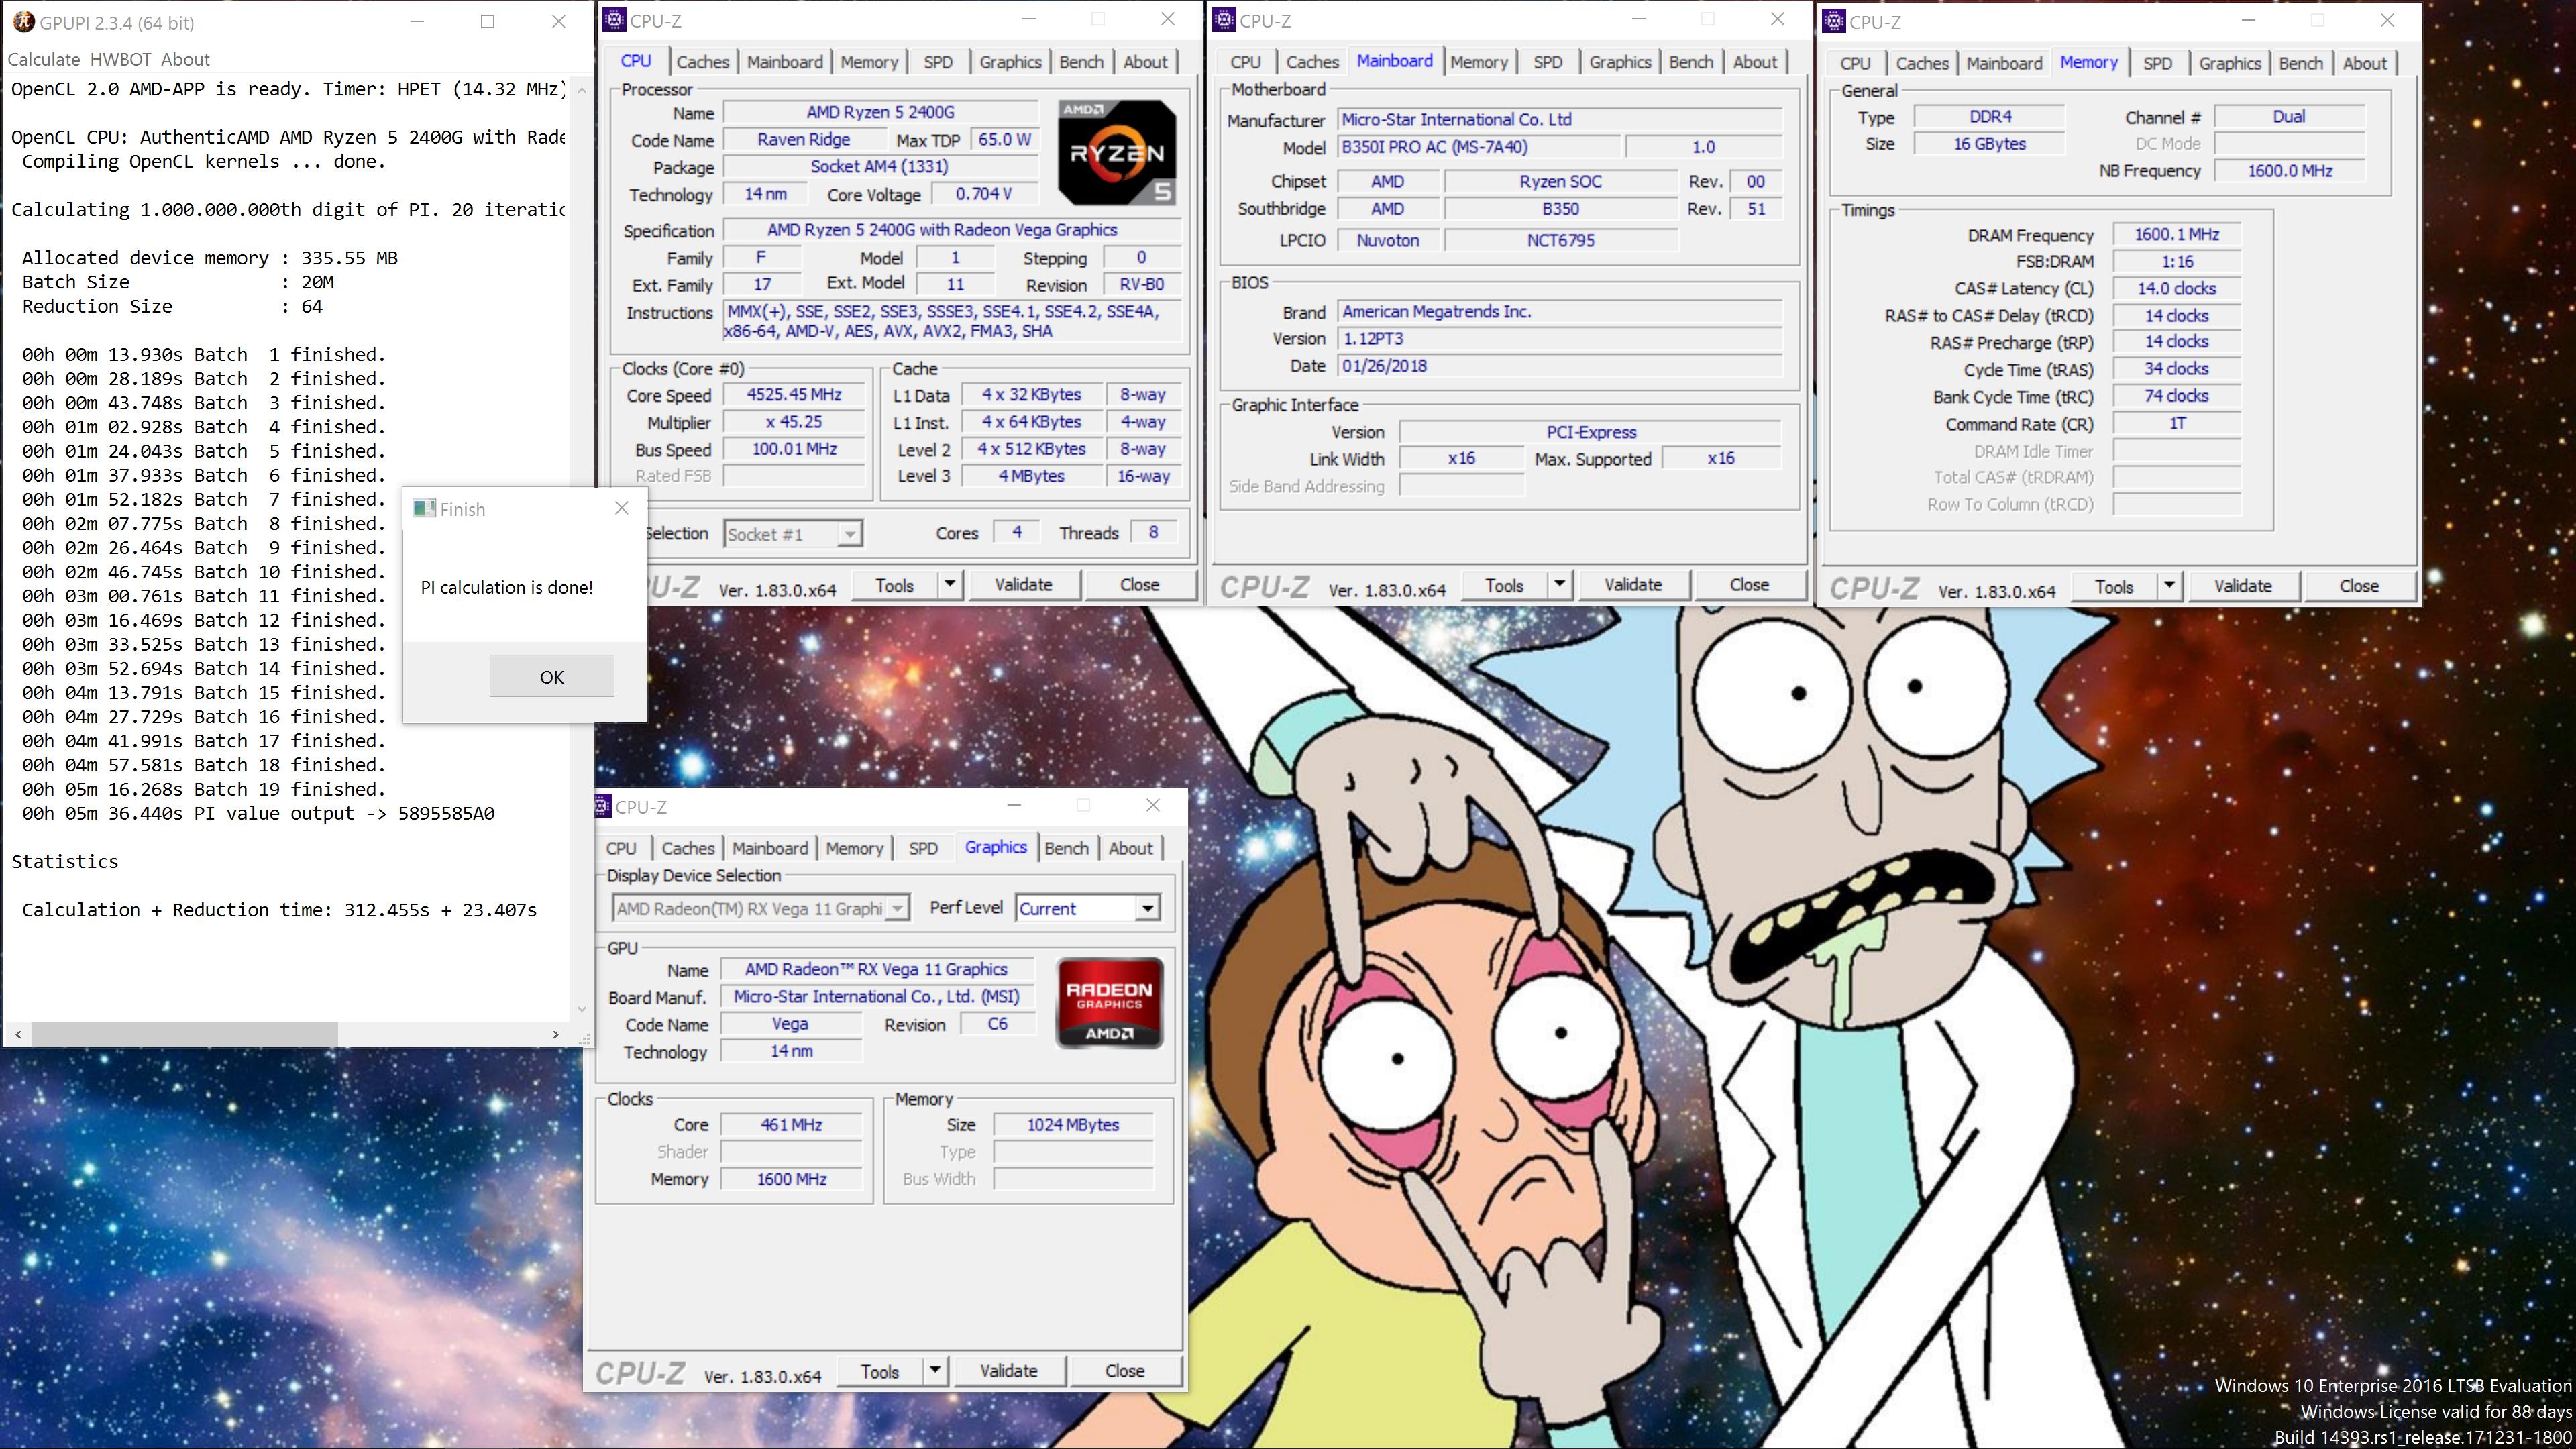The height and width of the screenshot is (1449, 2576).
Task: Click the Ryzen 5 processor logo
Action: click(1117, 152)
